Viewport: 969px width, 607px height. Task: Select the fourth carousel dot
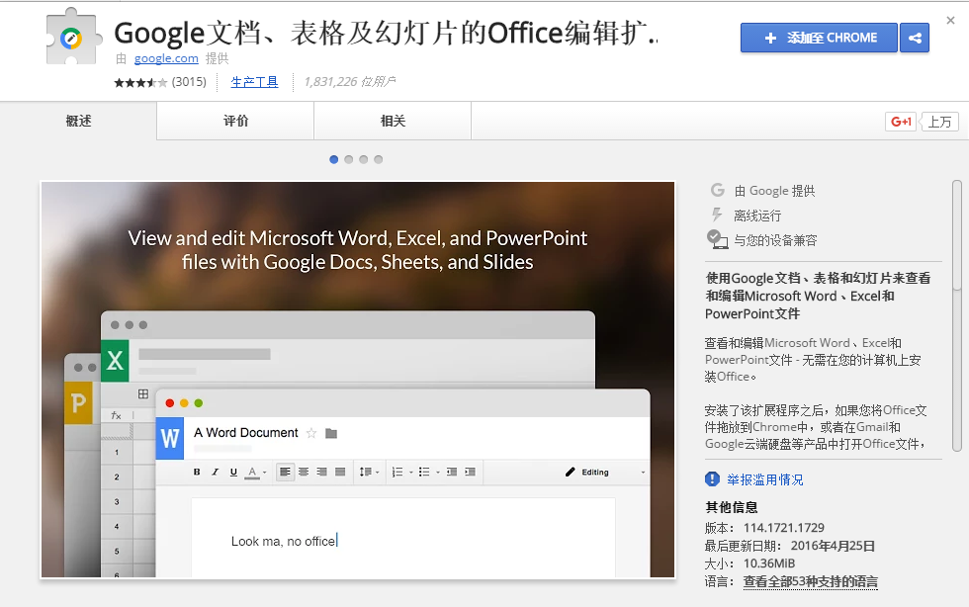click(x=378, y=159)
